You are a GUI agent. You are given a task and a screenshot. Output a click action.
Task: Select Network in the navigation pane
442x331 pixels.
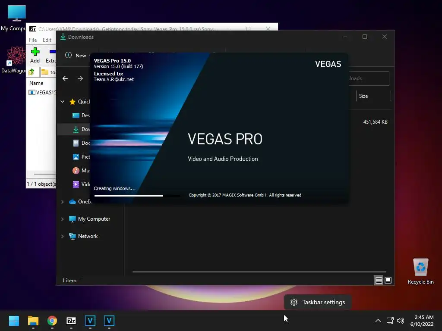tap(83, 236)
